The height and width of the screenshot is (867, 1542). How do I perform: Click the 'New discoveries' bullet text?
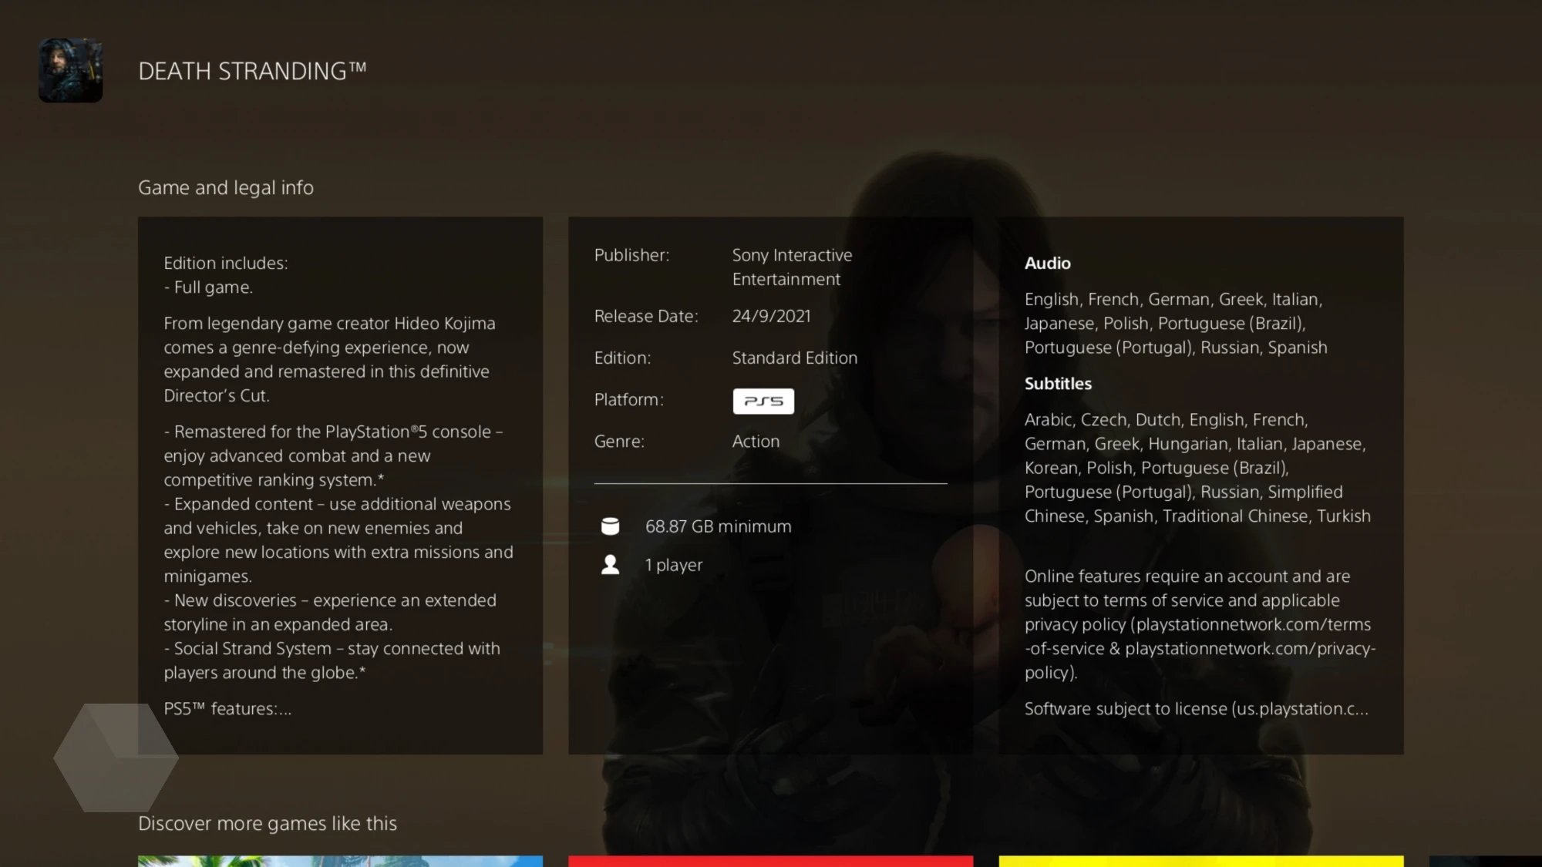330,612
